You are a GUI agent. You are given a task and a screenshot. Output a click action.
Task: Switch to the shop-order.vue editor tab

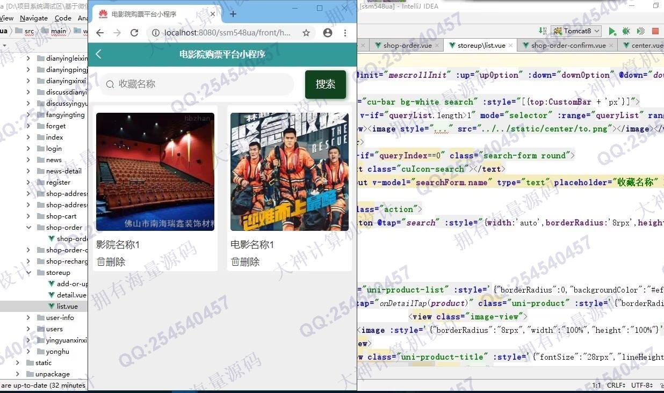point(407,46)
